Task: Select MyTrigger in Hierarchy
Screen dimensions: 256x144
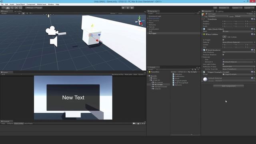Action: pos(152,33)
